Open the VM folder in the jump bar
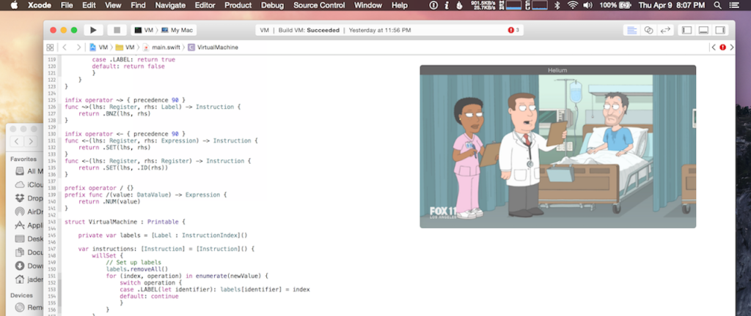 [125, 48]
